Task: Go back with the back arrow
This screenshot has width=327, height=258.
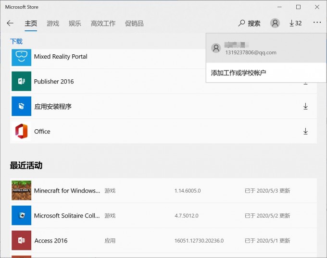Action: [x=10, y=23]
